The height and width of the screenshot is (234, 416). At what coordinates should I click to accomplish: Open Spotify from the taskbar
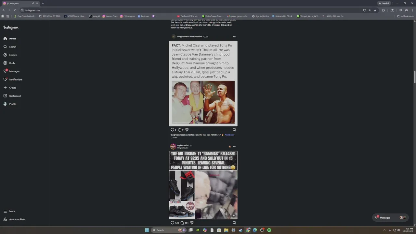pyautogui.click(x=269, y=230)
